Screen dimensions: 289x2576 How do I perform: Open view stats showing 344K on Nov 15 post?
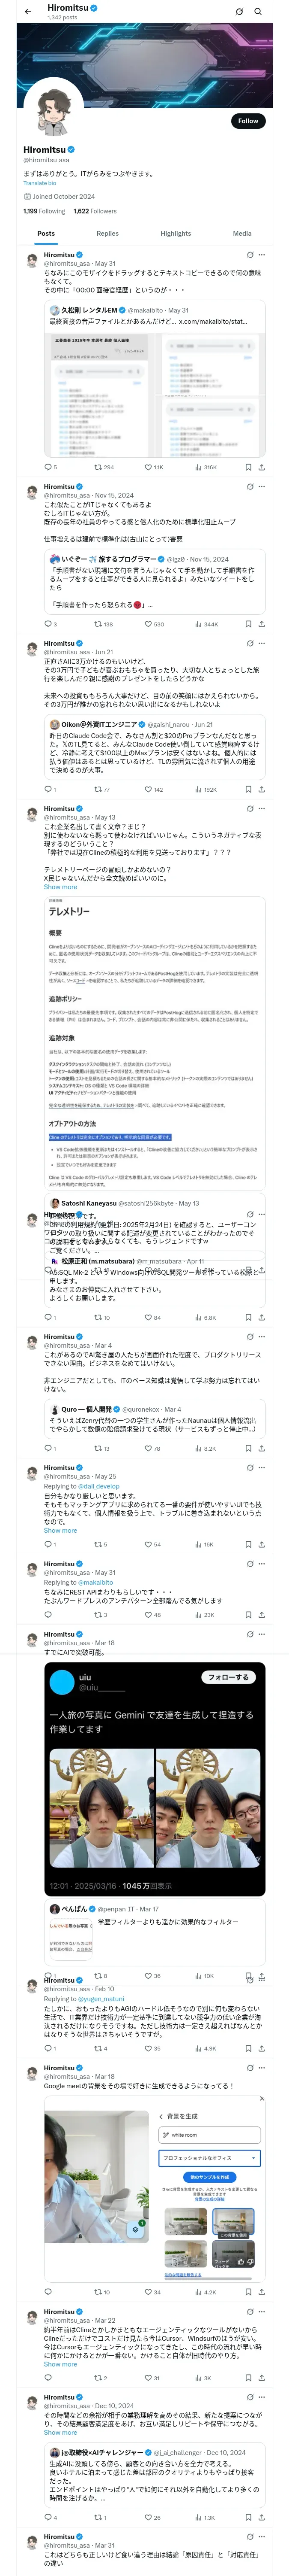[206, 624]
